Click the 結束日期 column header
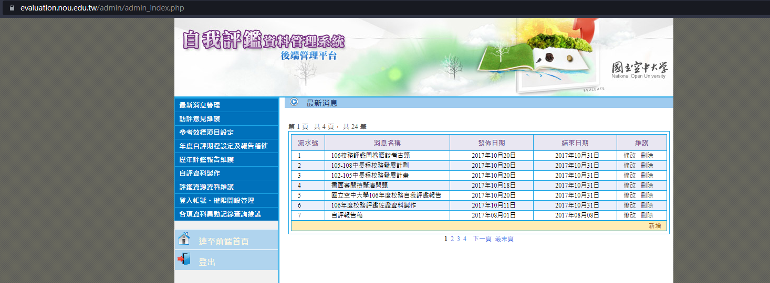Viewport: 770px width, 283px height. [575, 143]
